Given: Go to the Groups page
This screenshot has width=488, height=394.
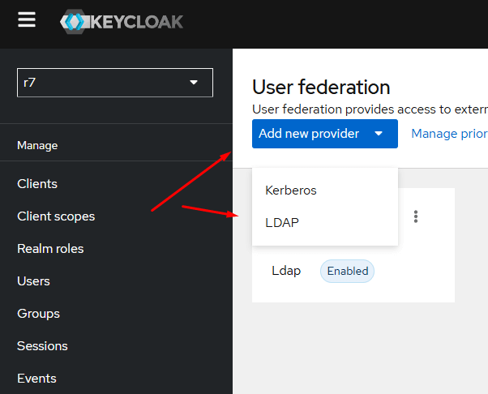Looking at the screenshot, I should (39, 314).
